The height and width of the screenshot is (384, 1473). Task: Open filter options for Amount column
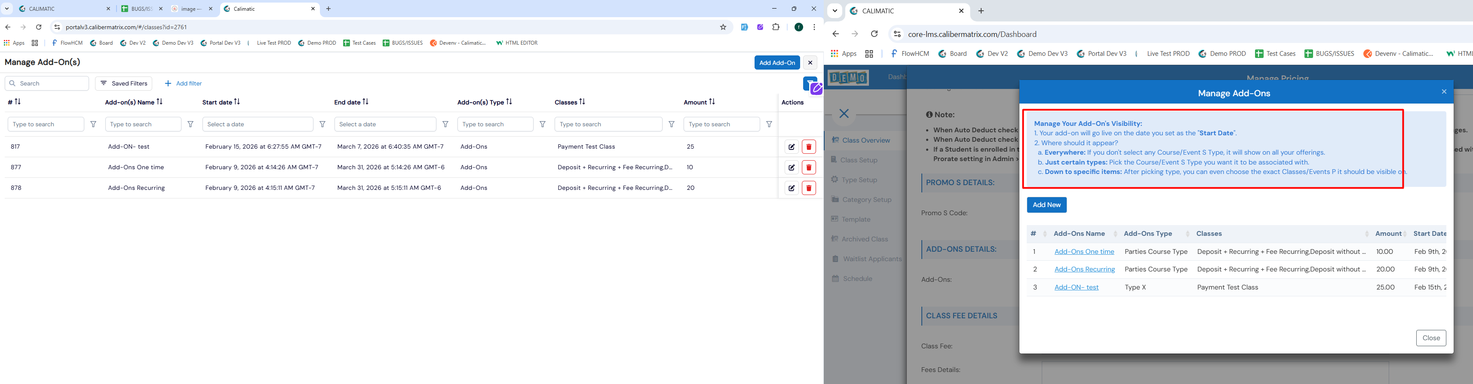tap(769, 124)
